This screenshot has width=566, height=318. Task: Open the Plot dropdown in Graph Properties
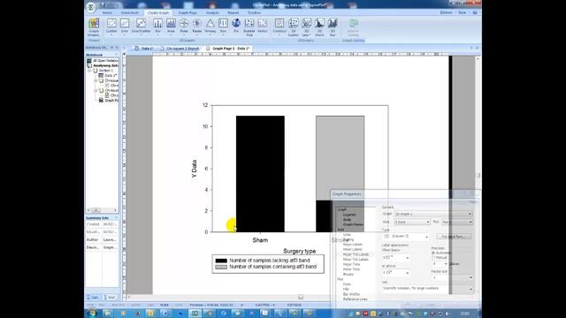coord(457,222)
